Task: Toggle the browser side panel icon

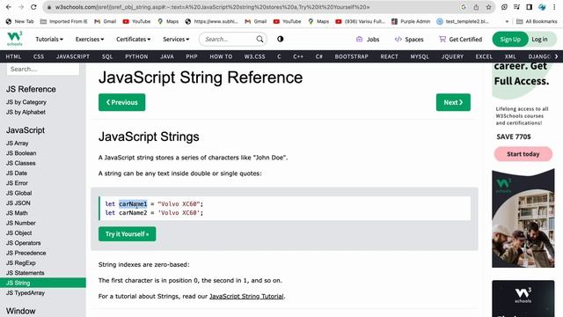Action: (530, 7)
